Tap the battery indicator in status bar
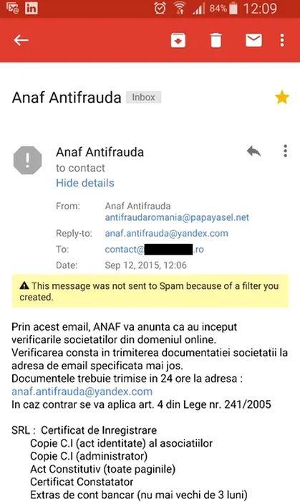 (x=233, y=9)
